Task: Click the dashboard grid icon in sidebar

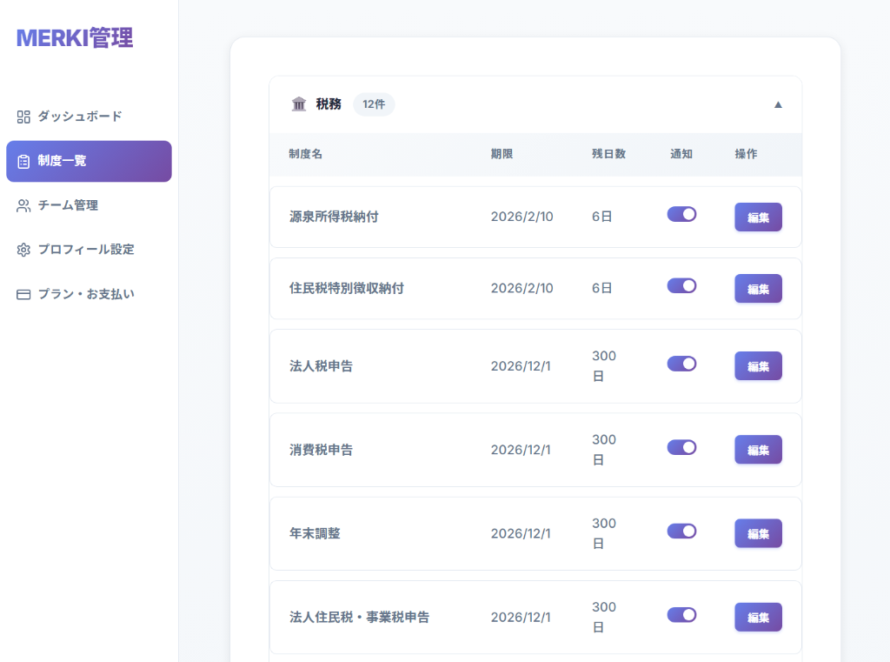Action: click(23, 117)
